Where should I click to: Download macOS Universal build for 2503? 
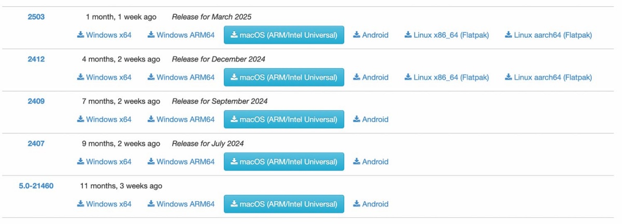point(284,35)
